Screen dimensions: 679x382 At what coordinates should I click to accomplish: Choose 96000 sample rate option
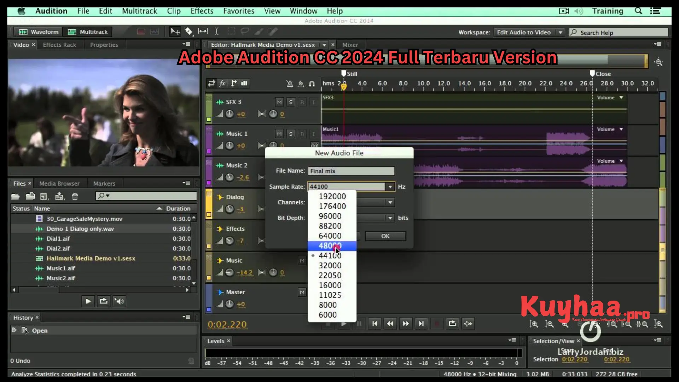(332, 216)
